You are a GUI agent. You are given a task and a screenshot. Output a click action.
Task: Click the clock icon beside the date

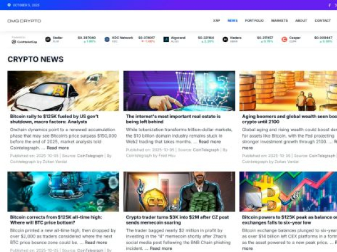point(9,5)
